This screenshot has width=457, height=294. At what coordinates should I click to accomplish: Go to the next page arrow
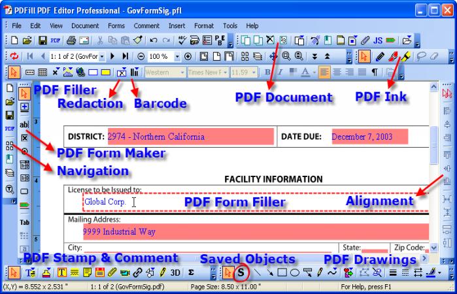[112, 56]
